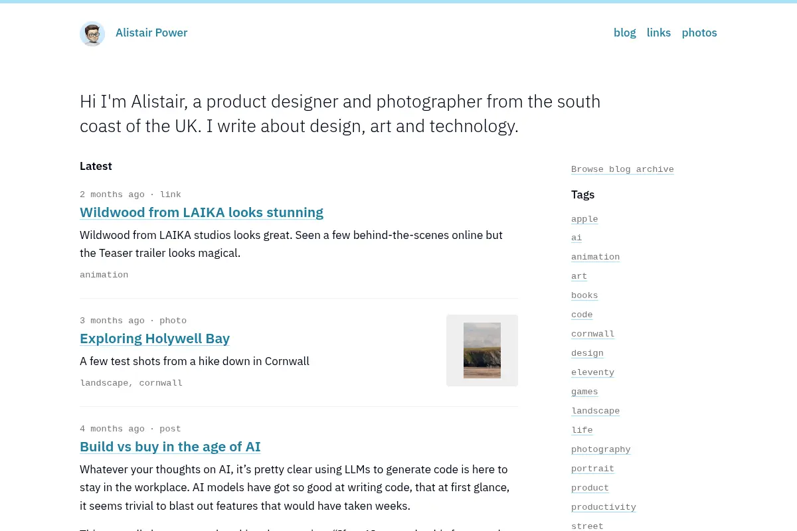Viewport: 797px width, 531px height.
Task: Select the cornwall tag in sidebar
Action: coord(592,334)
